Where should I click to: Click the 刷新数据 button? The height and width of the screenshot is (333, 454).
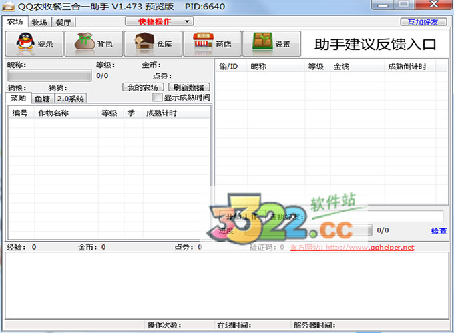click(189, 87)
